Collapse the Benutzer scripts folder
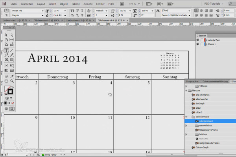The image size is (236, 157). tap(186, 90)
